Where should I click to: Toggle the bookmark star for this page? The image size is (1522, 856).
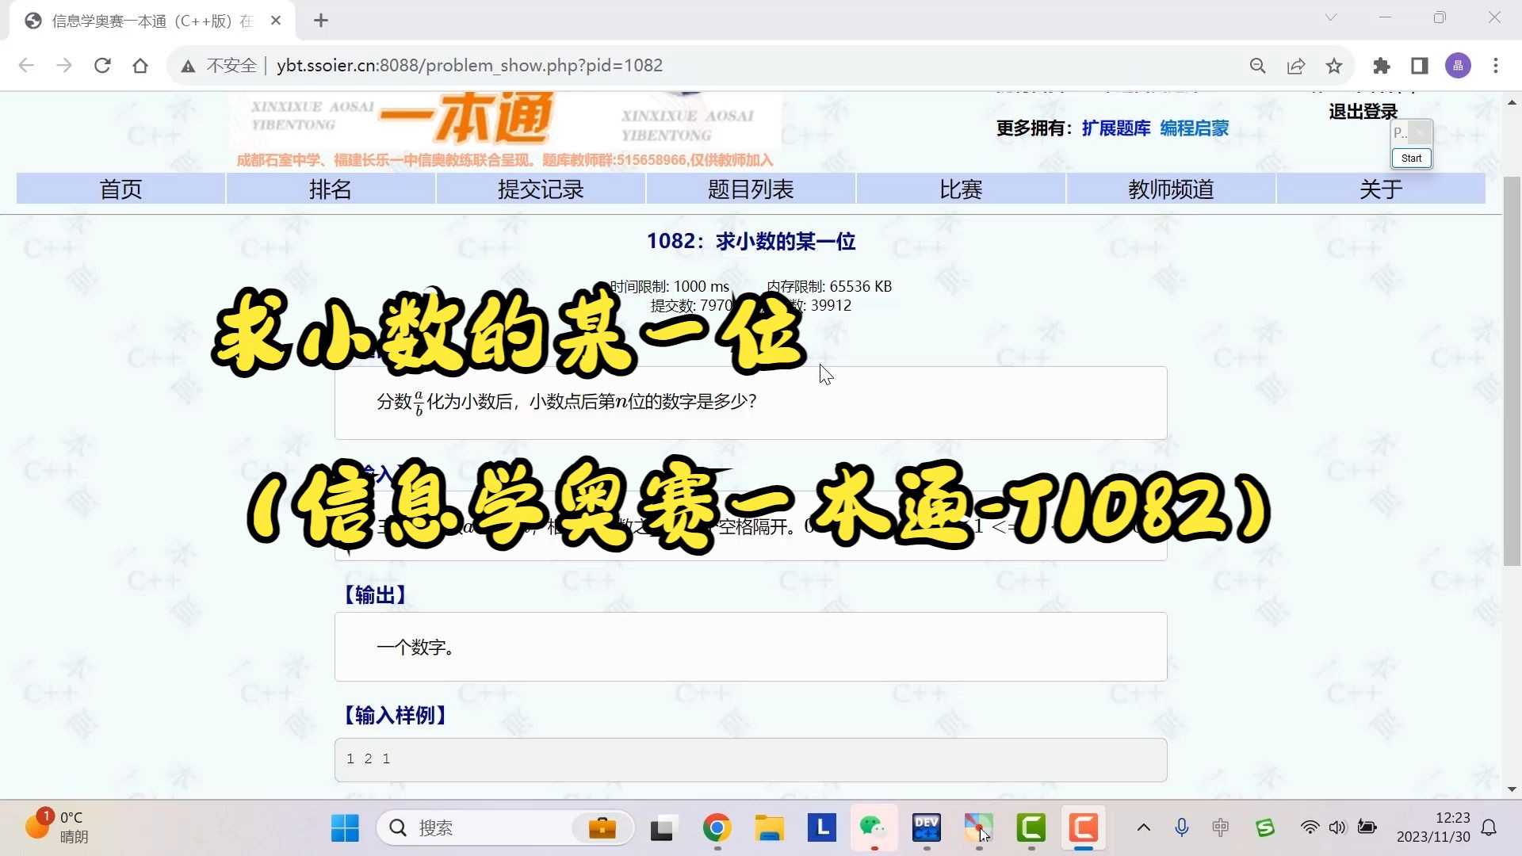click(x=1334, y=66)
